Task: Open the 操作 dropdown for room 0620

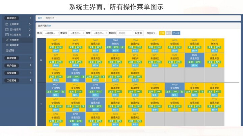Action: click(x=195, y=65)
